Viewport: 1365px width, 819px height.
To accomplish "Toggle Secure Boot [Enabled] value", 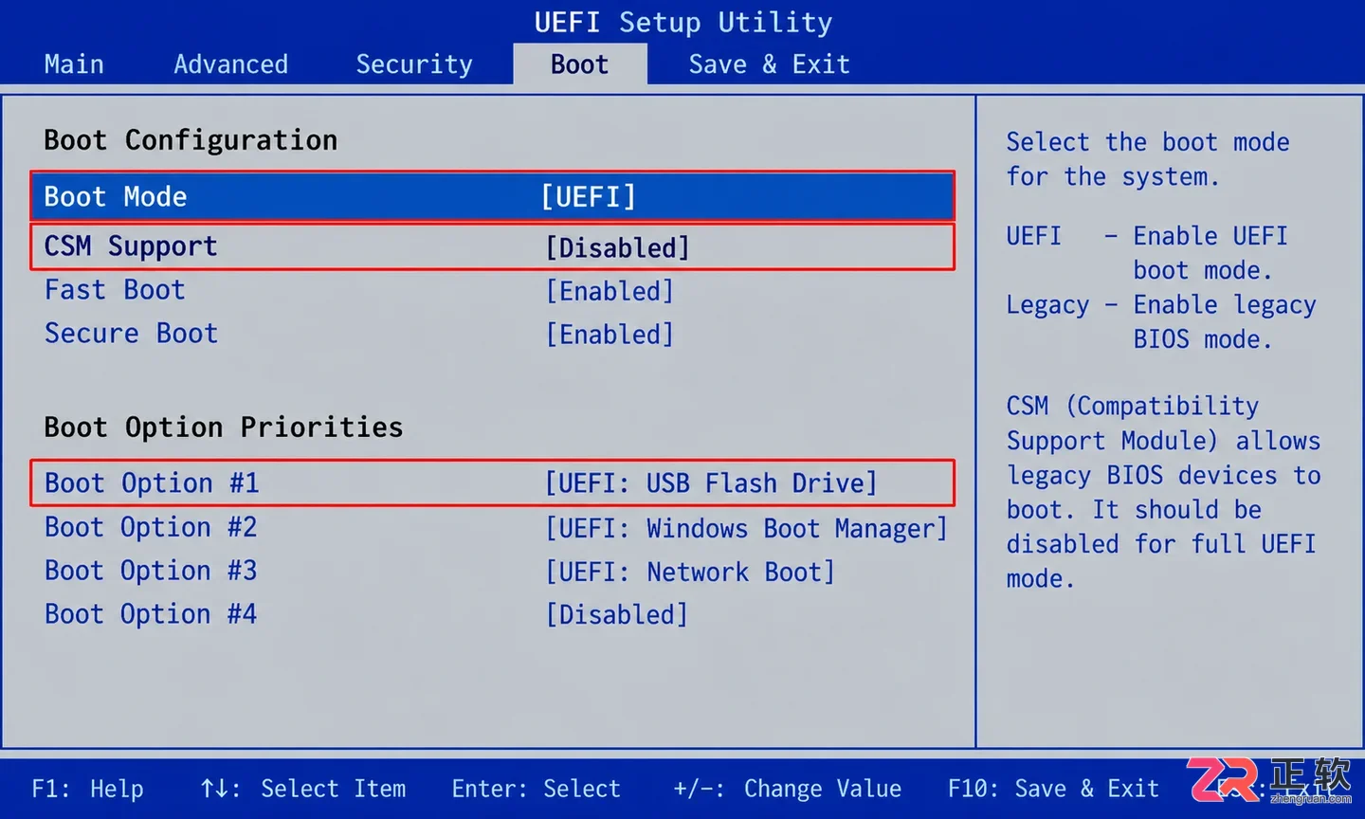I will [x=610, y=335].
